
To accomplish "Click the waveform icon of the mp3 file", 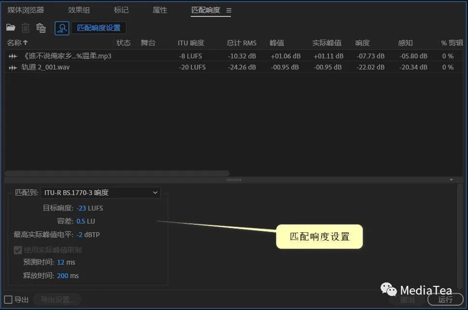I will point(13,56).
